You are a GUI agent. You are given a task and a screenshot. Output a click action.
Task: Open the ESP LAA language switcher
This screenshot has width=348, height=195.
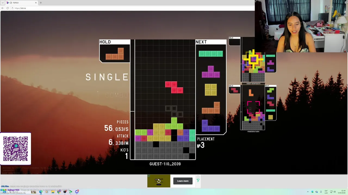[326, 192]
